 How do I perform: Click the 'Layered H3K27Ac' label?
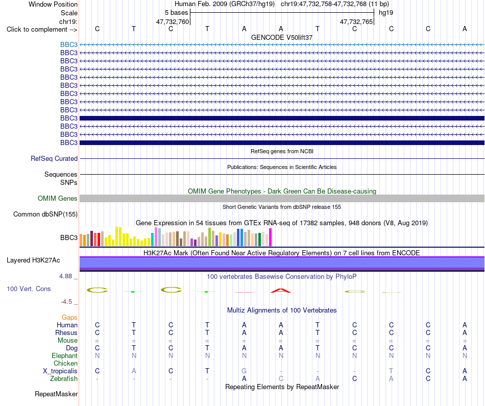tap(33, 260)
